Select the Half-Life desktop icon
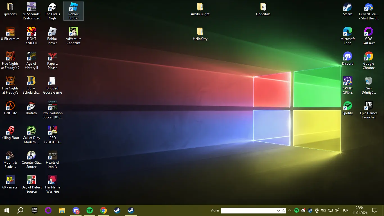The width and height of the screenshot is (384, 216). click(x=10, y=108)
